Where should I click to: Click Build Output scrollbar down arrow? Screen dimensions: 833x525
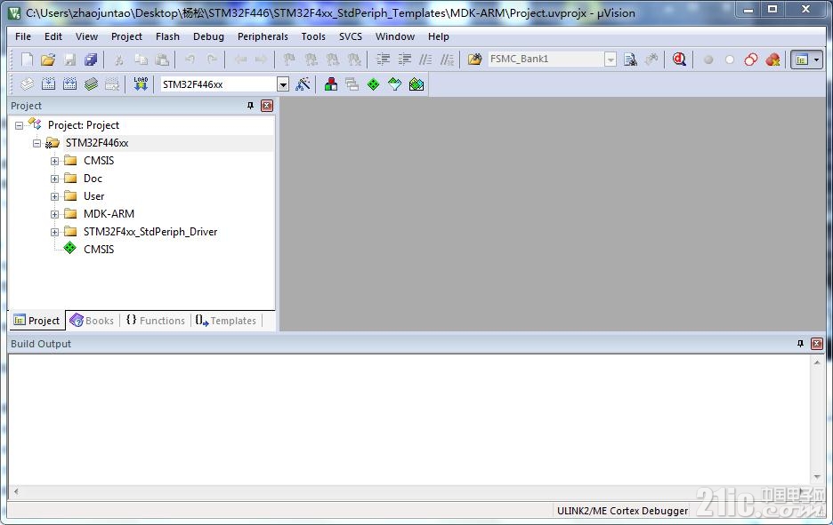click(817, 477)
